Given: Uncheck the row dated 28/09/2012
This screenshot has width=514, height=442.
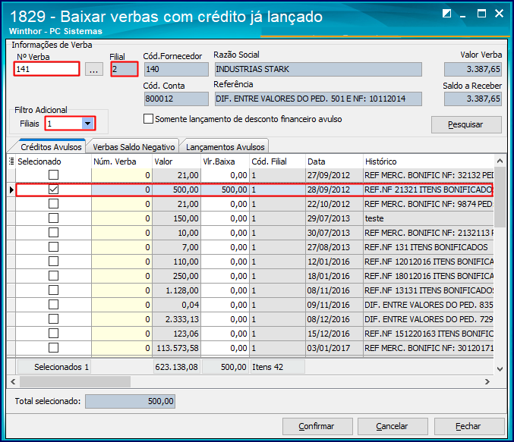Looking at the screenshot, I should coord(53,190).
